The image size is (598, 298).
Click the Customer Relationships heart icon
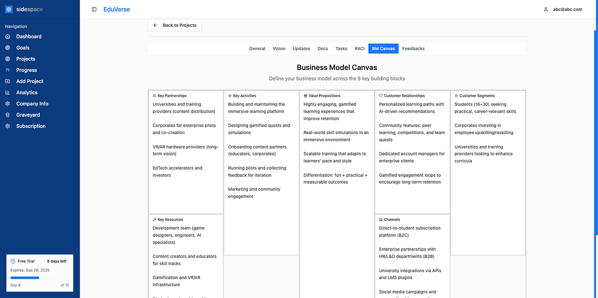[x=381, y=96]
